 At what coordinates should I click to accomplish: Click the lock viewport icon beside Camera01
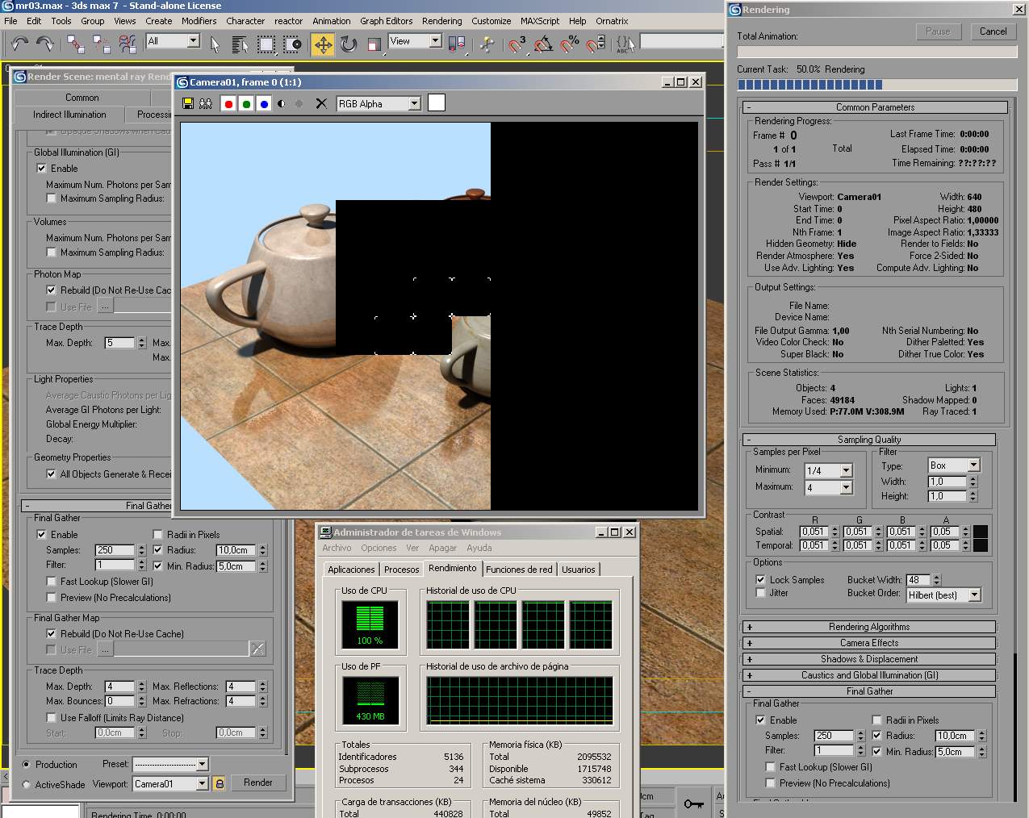[219, 783]
